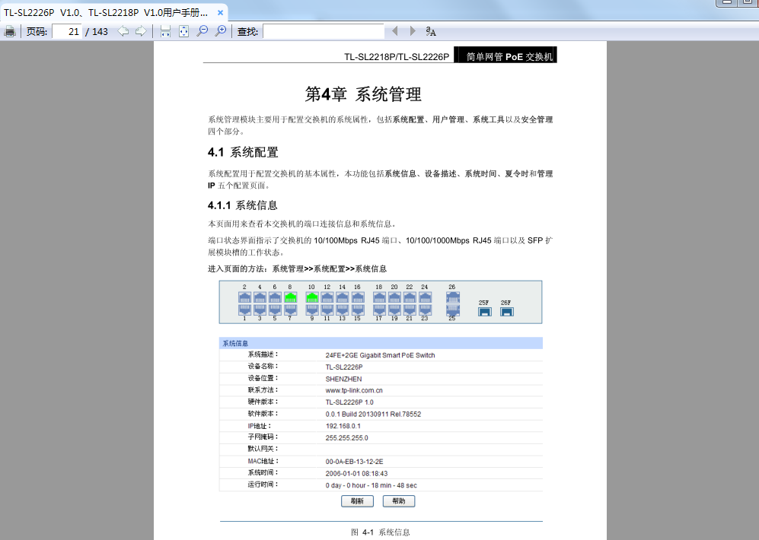The width and height of the screenshot is (759, 540).
Task: Click port 4 icon in diagram
Action: point(260,297)
